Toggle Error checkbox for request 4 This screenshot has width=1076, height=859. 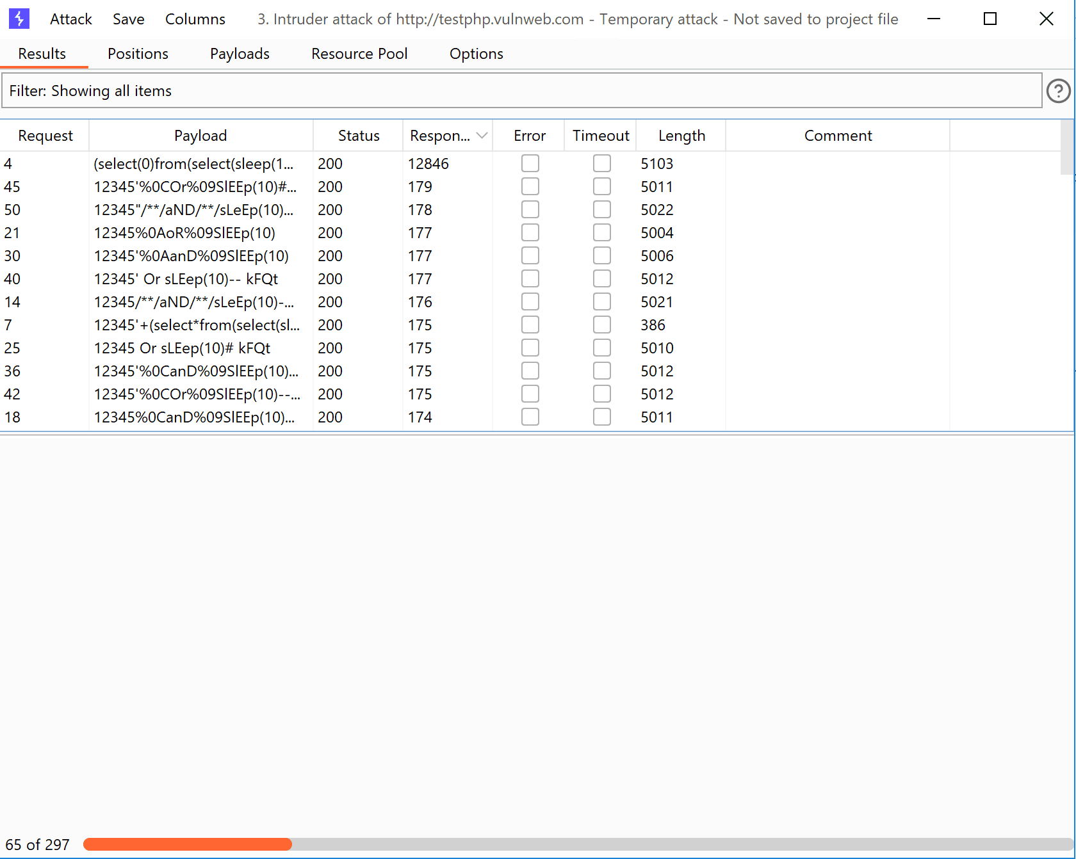(530, 164)
